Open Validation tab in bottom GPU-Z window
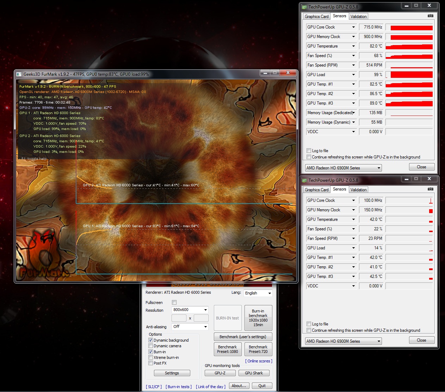This screenshot has height=392, width=445. [359, 190]
